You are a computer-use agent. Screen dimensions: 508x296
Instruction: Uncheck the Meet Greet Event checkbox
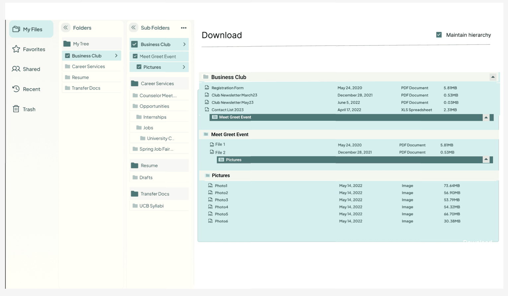135,56
